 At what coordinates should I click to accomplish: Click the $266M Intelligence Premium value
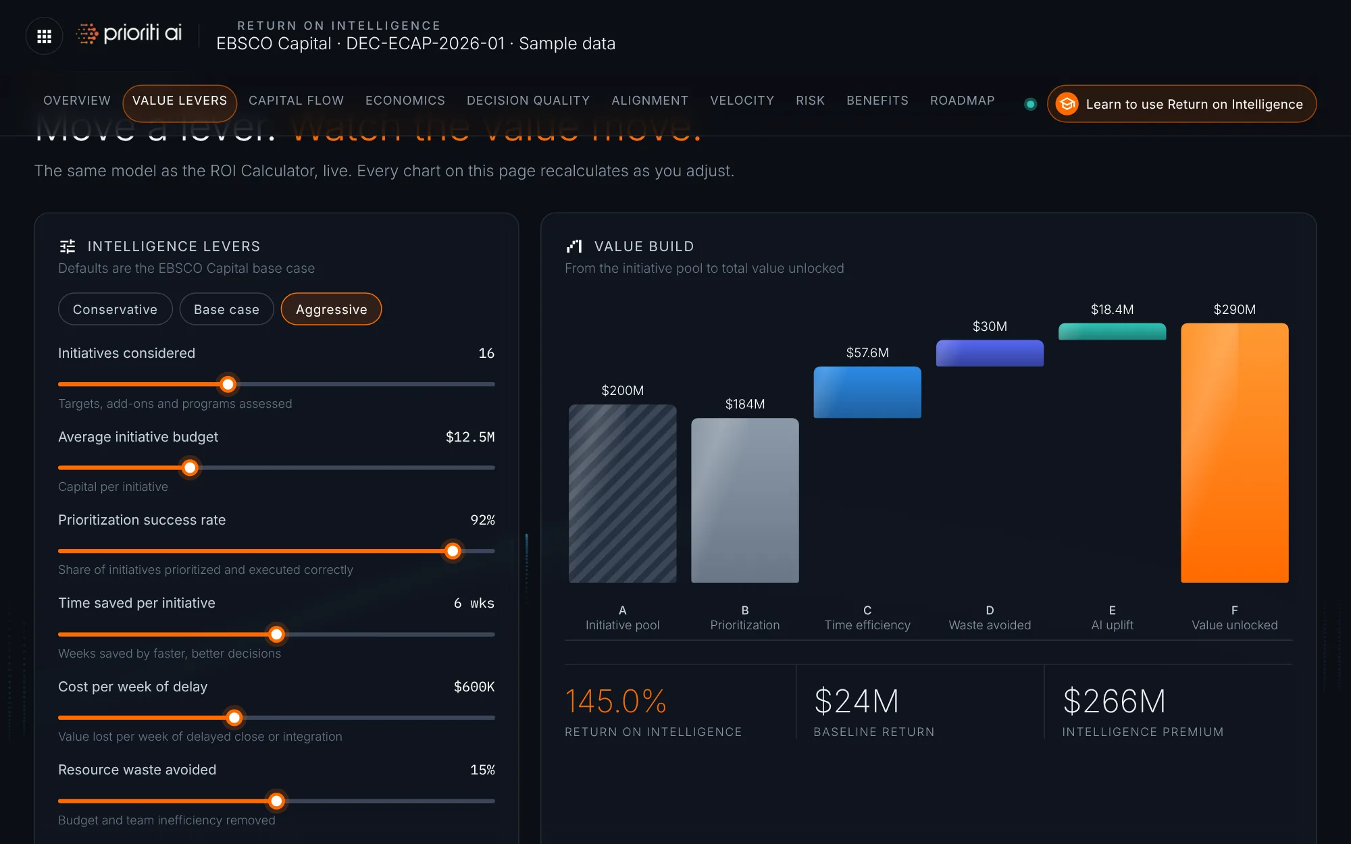click(x=1115, y=702)
